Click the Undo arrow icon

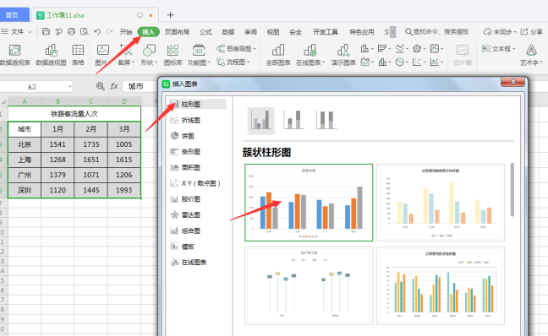(x=97, y=32)
